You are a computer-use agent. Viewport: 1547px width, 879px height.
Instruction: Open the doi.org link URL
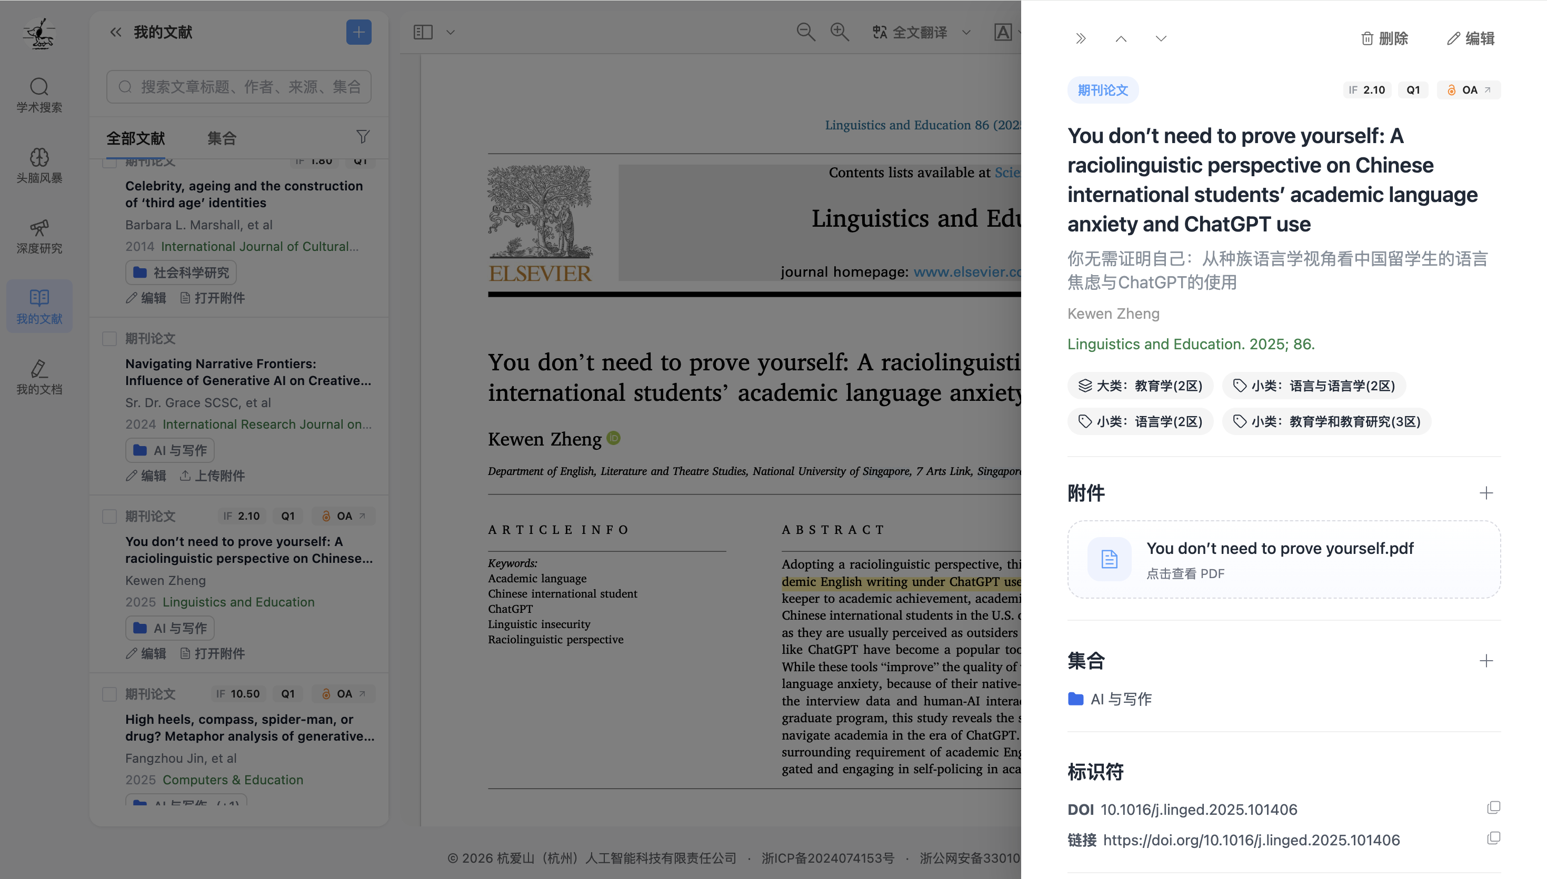tap(1251, 840)
